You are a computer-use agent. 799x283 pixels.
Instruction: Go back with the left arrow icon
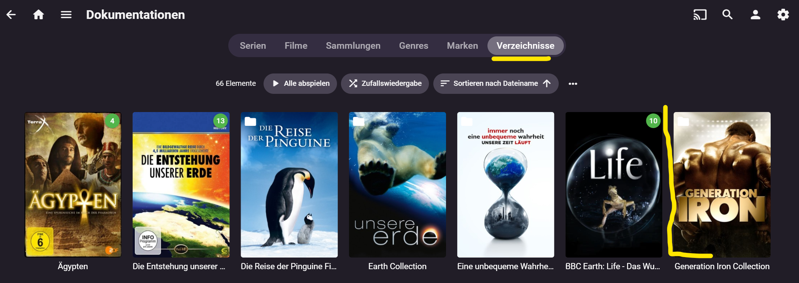[x=11, y=15]
